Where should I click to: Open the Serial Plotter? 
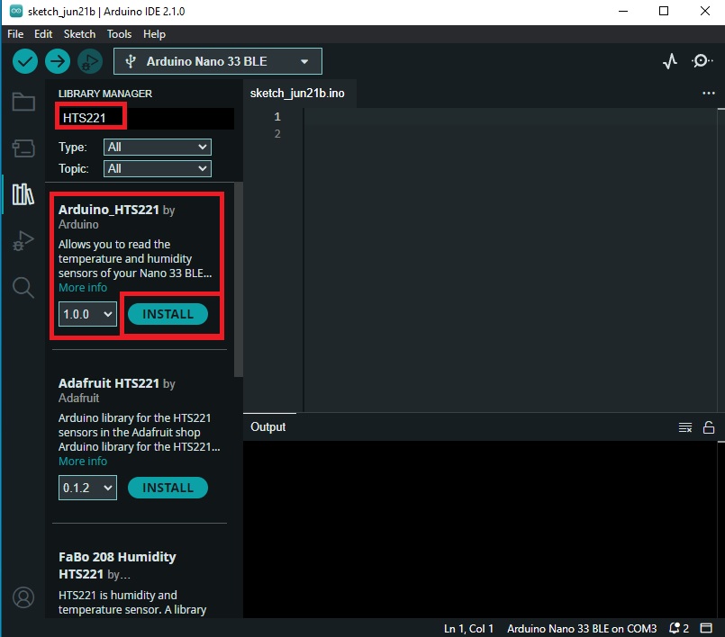point(670,61)
